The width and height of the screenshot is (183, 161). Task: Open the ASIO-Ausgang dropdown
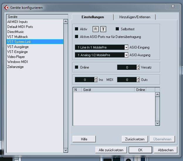pos(126,55)
